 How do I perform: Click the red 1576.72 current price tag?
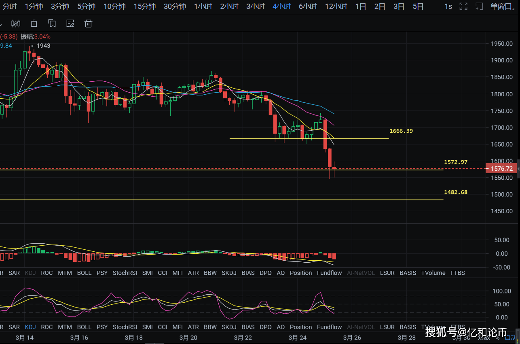pos(501,168)
